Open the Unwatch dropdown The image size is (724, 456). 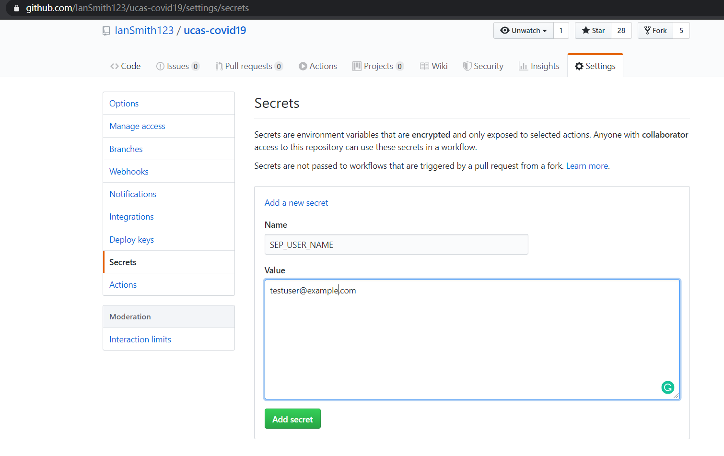click(524, 30)
